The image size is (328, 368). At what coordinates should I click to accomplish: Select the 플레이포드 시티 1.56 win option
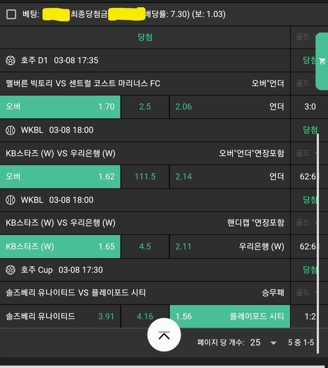pos(230,316)
